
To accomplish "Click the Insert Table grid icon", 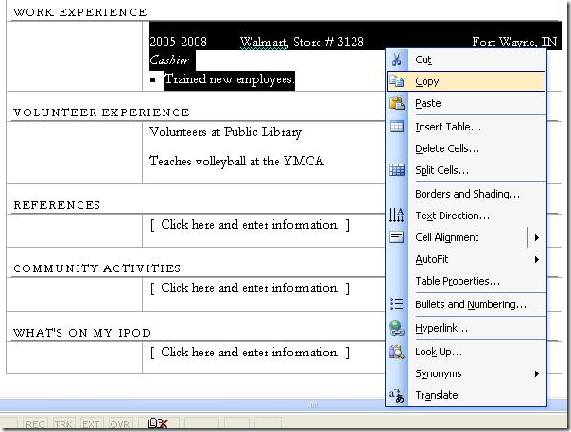I will point(397,127).
